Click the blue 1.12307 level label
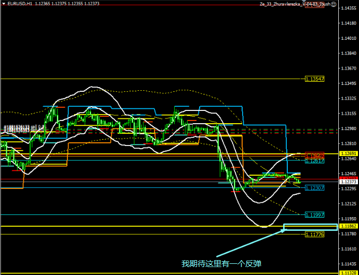The image size is (359, 275). pyautogui.click(x=314, y=187)
